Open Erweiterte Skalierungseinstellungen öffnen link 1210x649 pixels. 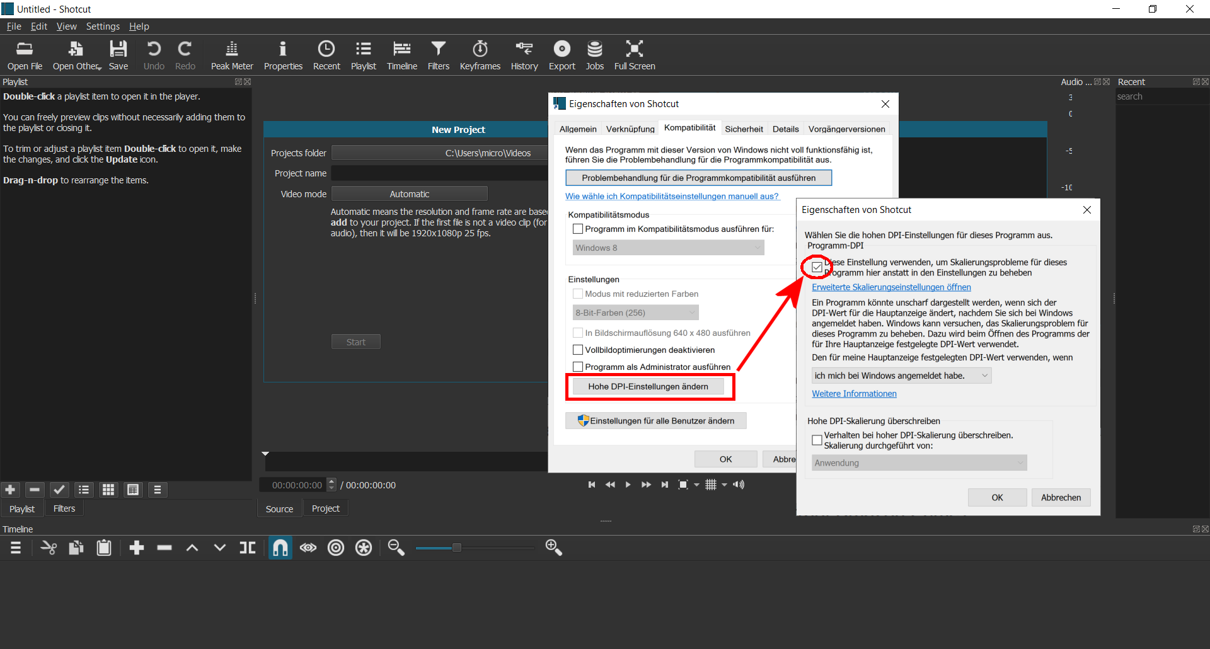(891, 287)
